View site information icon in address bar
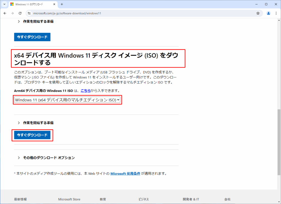 [29, 13]
